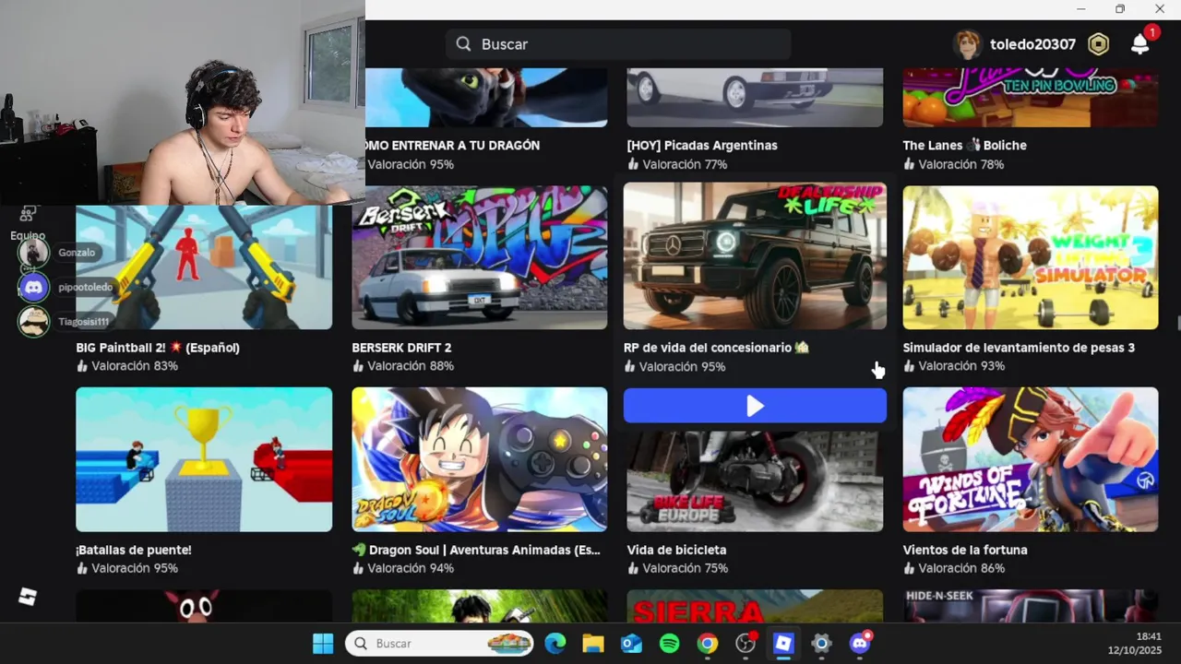The width and height of the screenshot is (1181, 664).
Task: Open the Windows Start menu
Action: (x=323, y=643)
